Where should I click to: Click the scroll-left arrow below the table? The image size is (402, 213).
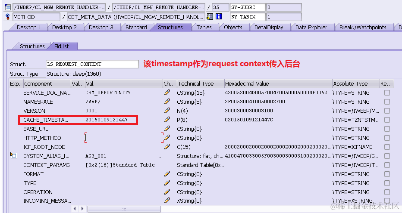pyautogui.click(x=75, y=208)
